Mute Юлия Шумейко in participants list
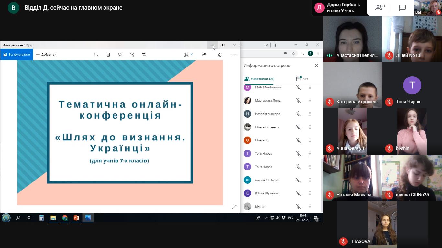Screen dimensions: 442x248 pyautogui.click(x=298, y=193)
